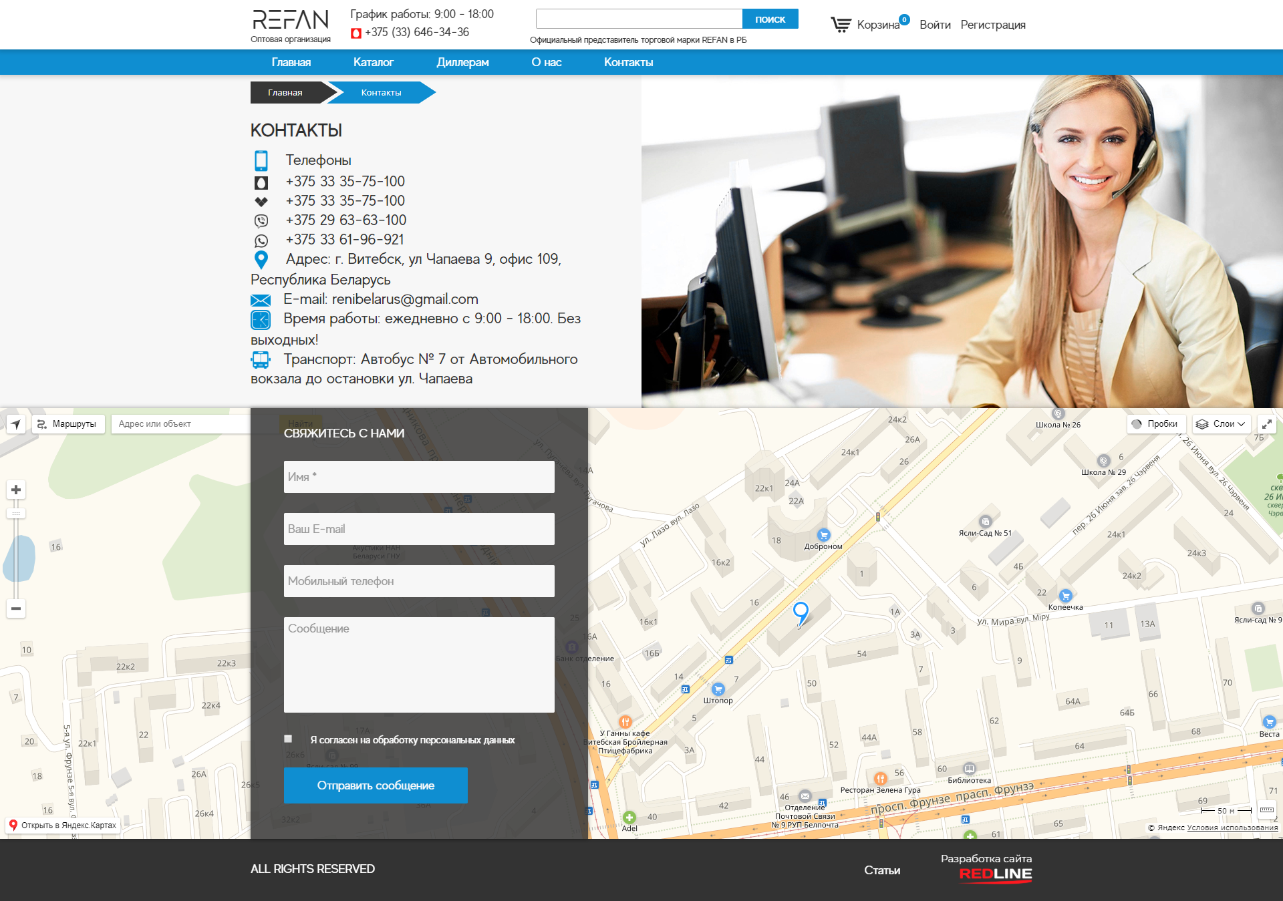Zoom out on the Yandex map
The image size is (1283, 901).
16,608
